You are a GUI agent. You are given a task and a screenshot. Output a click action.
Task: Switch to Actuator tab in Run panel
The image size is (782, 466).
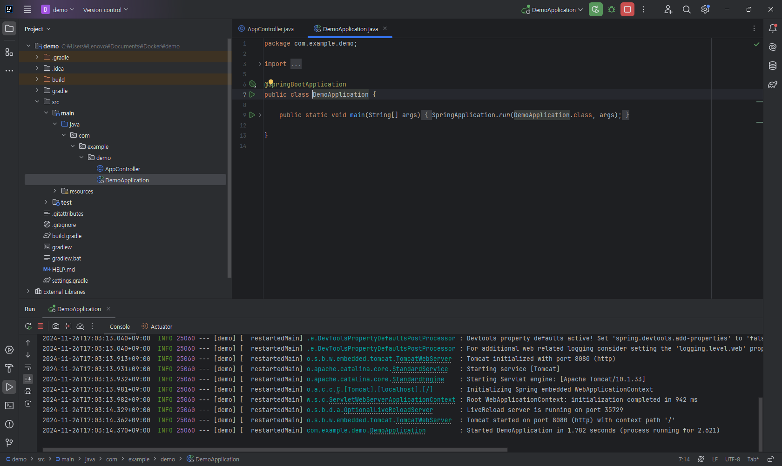157,326
